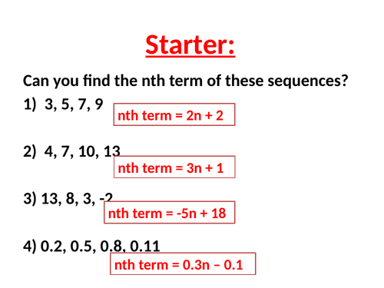
Task: Click the number label 4)
Action: point(30,247)
